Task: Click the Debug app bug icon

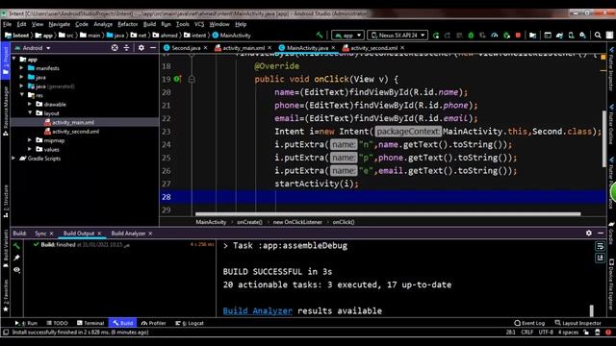Action: pyautogui.click(x=471, y=36)
